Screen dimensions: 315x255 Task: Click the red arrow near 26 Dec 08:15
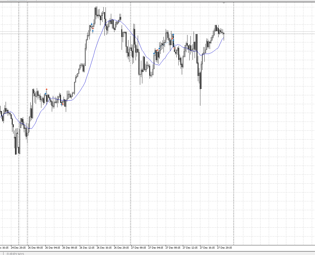point(63,104)
